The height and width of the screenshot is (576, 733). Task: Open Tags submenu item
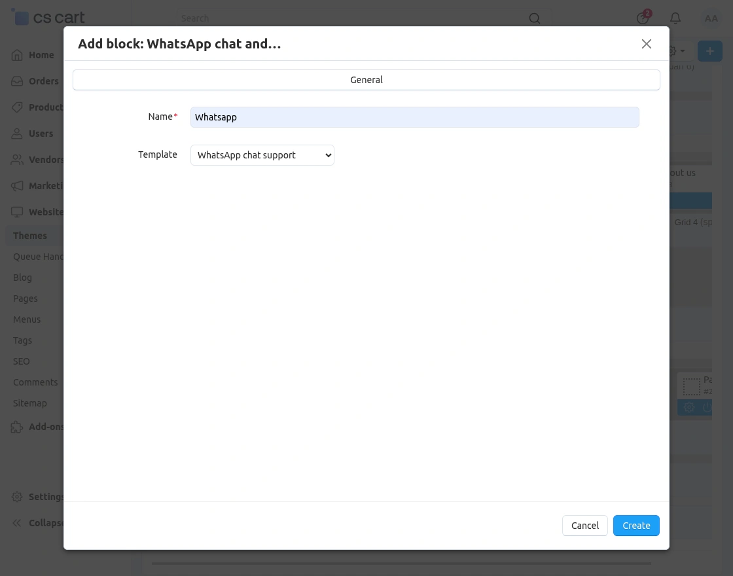pos(22,341)
